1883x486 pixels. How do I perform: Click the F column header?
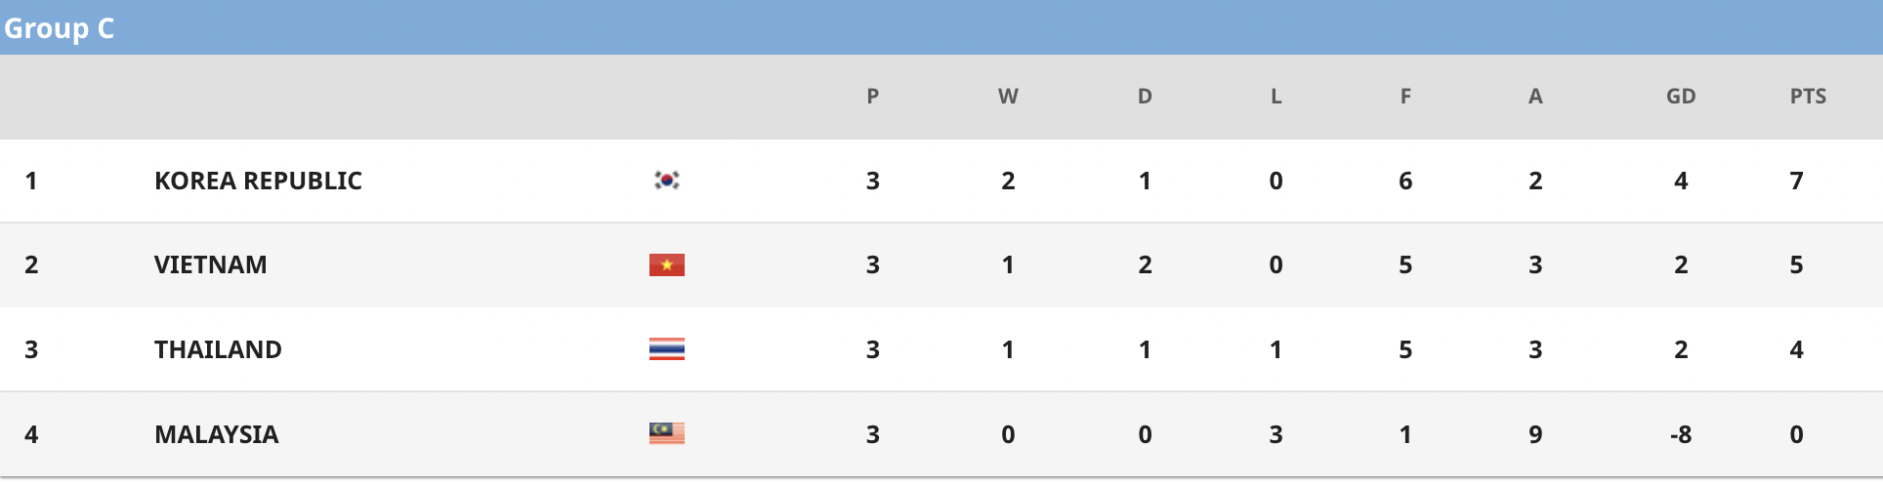[x=1405, y=97]
